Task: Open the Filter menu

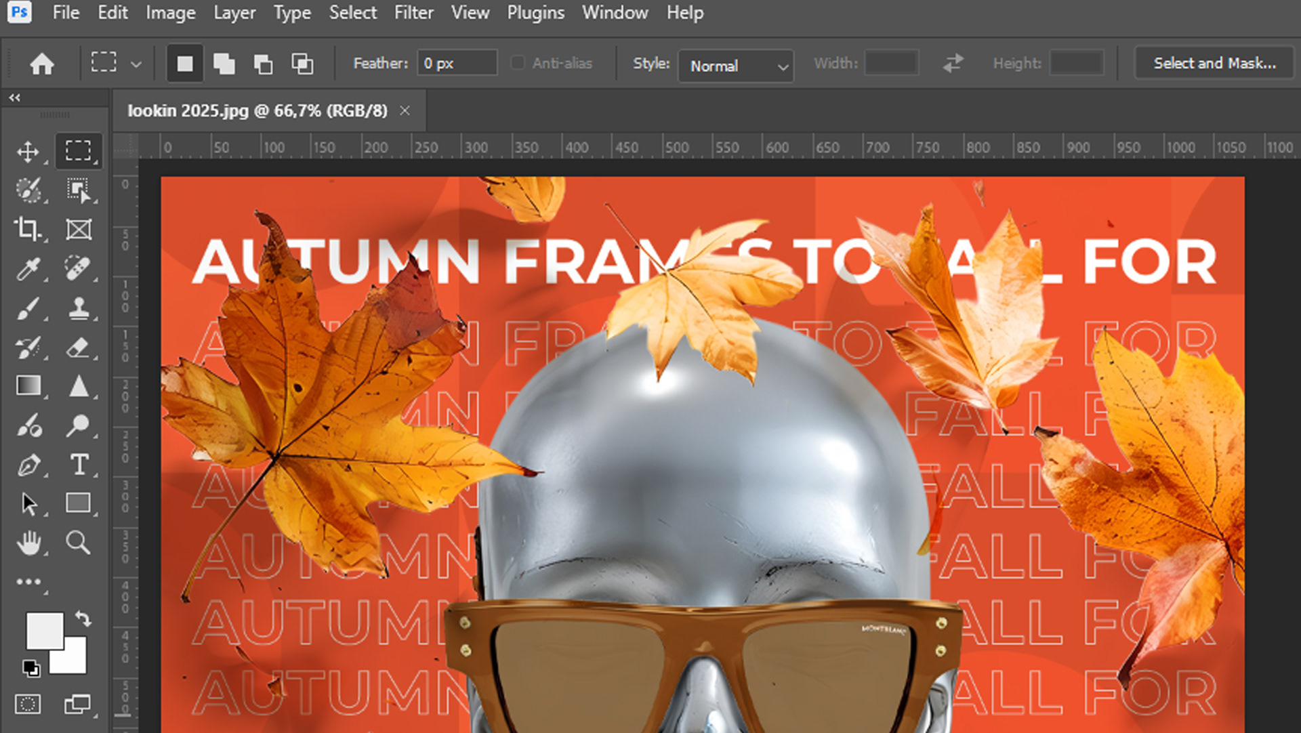Action: pyautogui.click(x=413, y=13)
